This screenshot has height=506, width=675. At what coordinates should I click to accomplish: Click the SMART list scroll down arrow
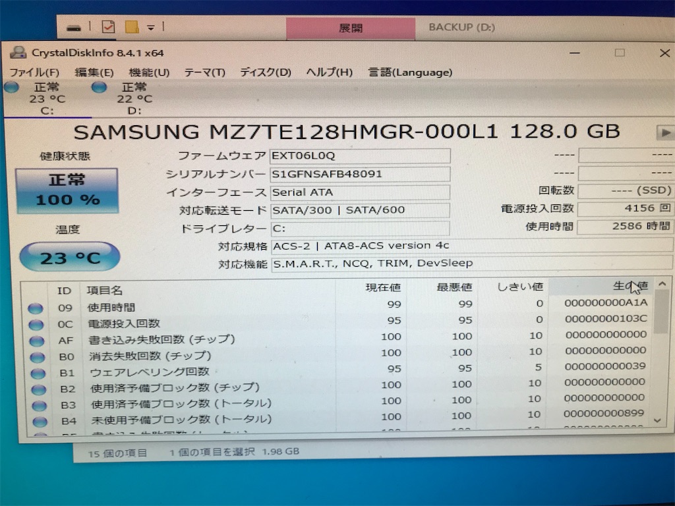[657, 420]
